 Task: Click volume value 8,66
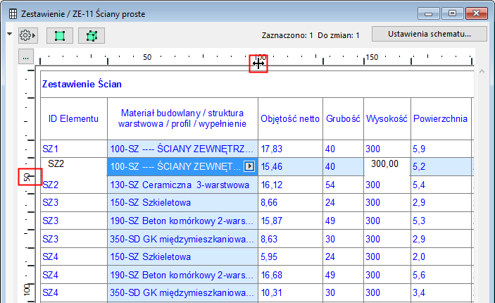click(269, 202)
